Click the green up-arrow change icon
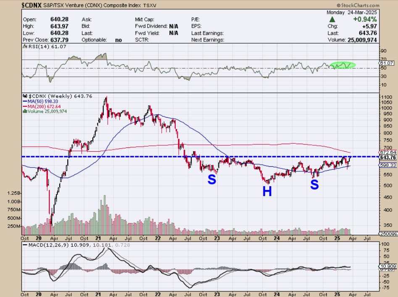398x297 pixels. [332, 19]
